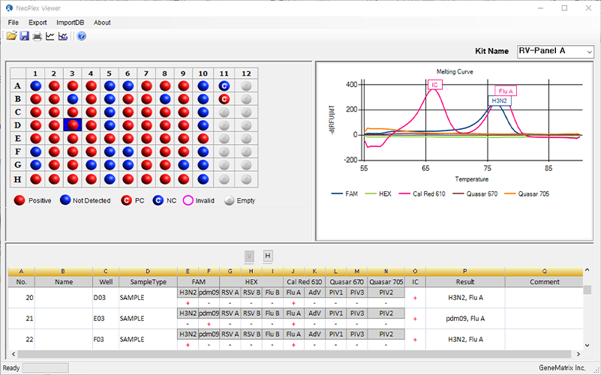
Task: Toggle the V view button
Action: click(250, 256)
